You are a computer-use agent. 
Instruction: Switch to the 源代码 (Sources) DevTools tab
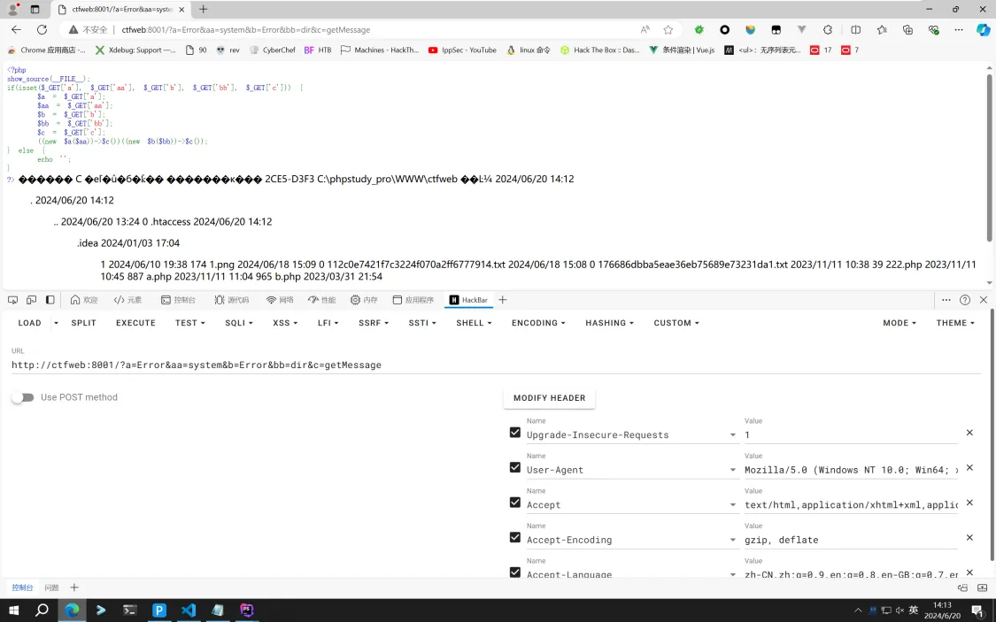[x=231, y=300]
